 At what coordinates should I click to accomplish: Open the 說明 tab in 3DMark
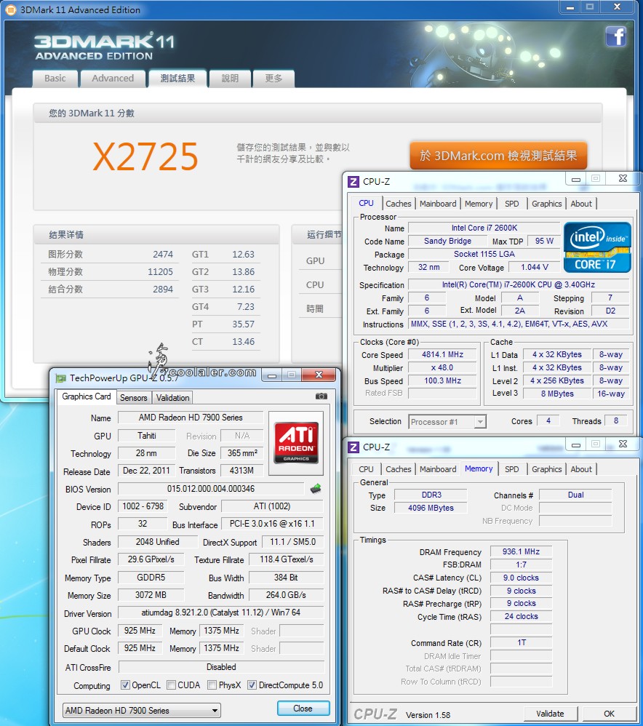tap(230, 79)
